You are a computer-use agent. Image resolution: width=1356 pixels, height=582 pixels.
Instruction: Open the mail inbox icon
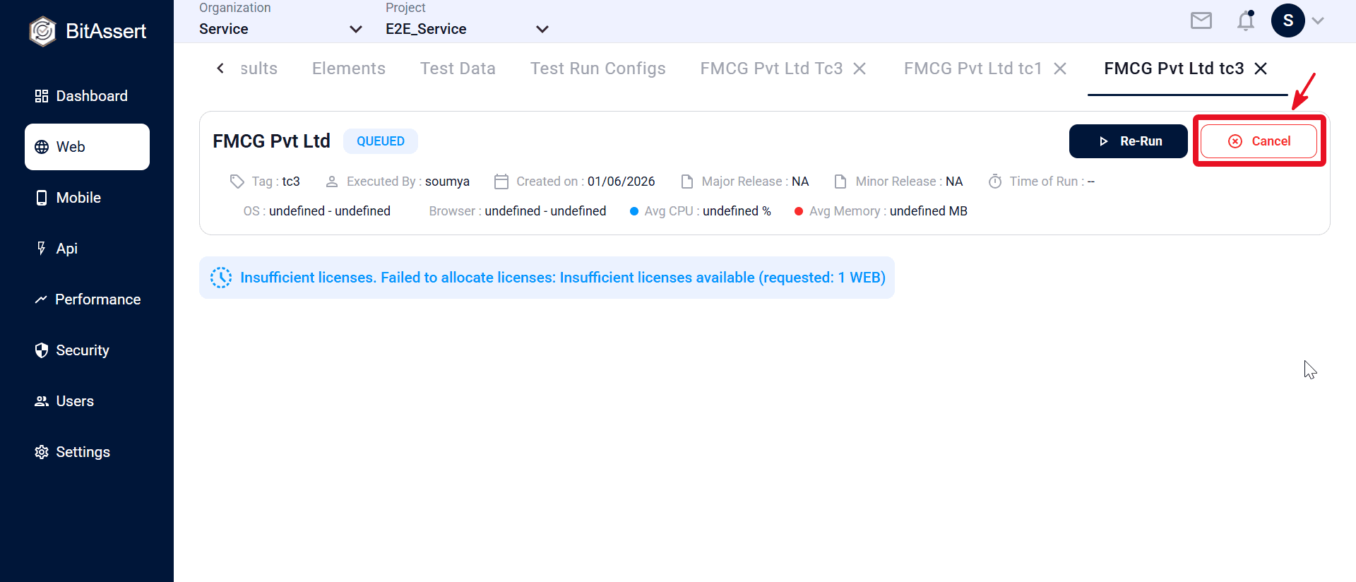point(1201,20)
